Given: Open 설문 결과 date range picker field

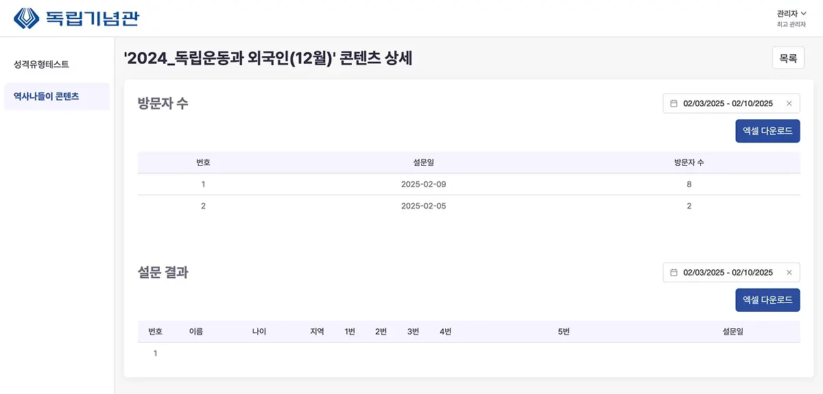Looking at the screenshot, I should pos(728,273).
